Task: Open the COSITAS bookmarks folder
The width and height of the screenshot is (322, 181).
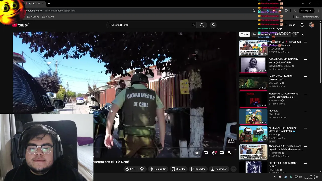Action: click(33, 17)
